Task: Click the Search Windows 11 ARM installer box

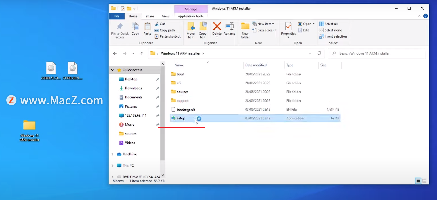Action: click(x=377, y=53)
